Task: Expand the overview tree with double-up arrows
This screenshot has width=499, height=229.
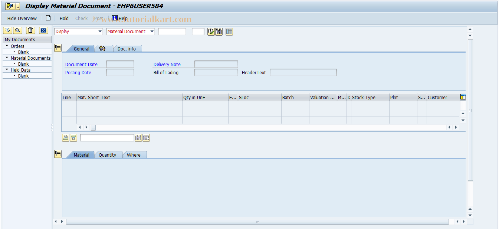Action: click(x=17, y=30)
